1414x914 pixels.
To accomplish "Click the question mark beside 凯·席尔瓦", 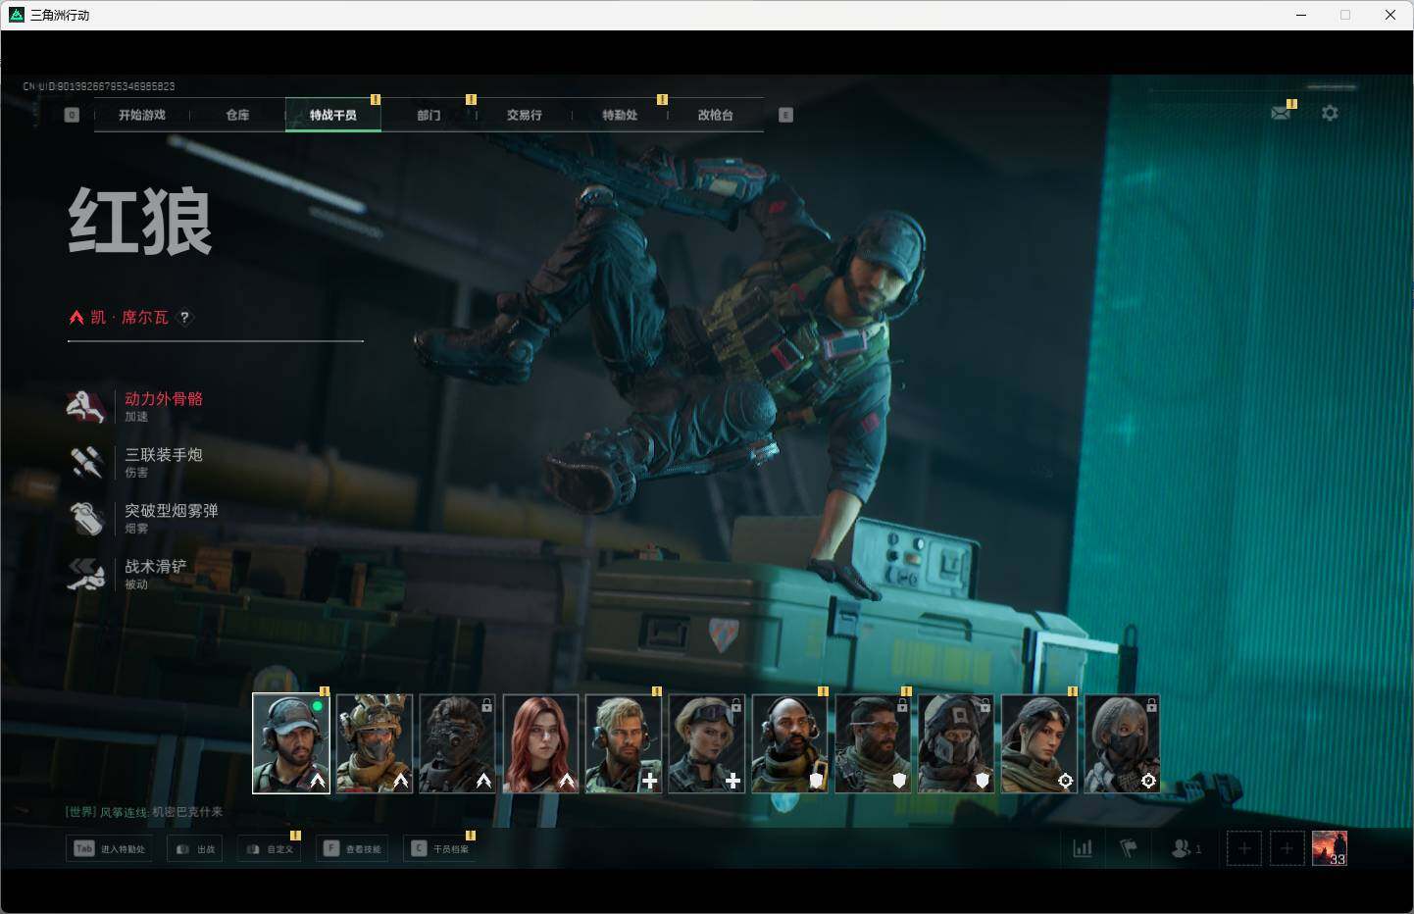I will [x=184, y=317].
